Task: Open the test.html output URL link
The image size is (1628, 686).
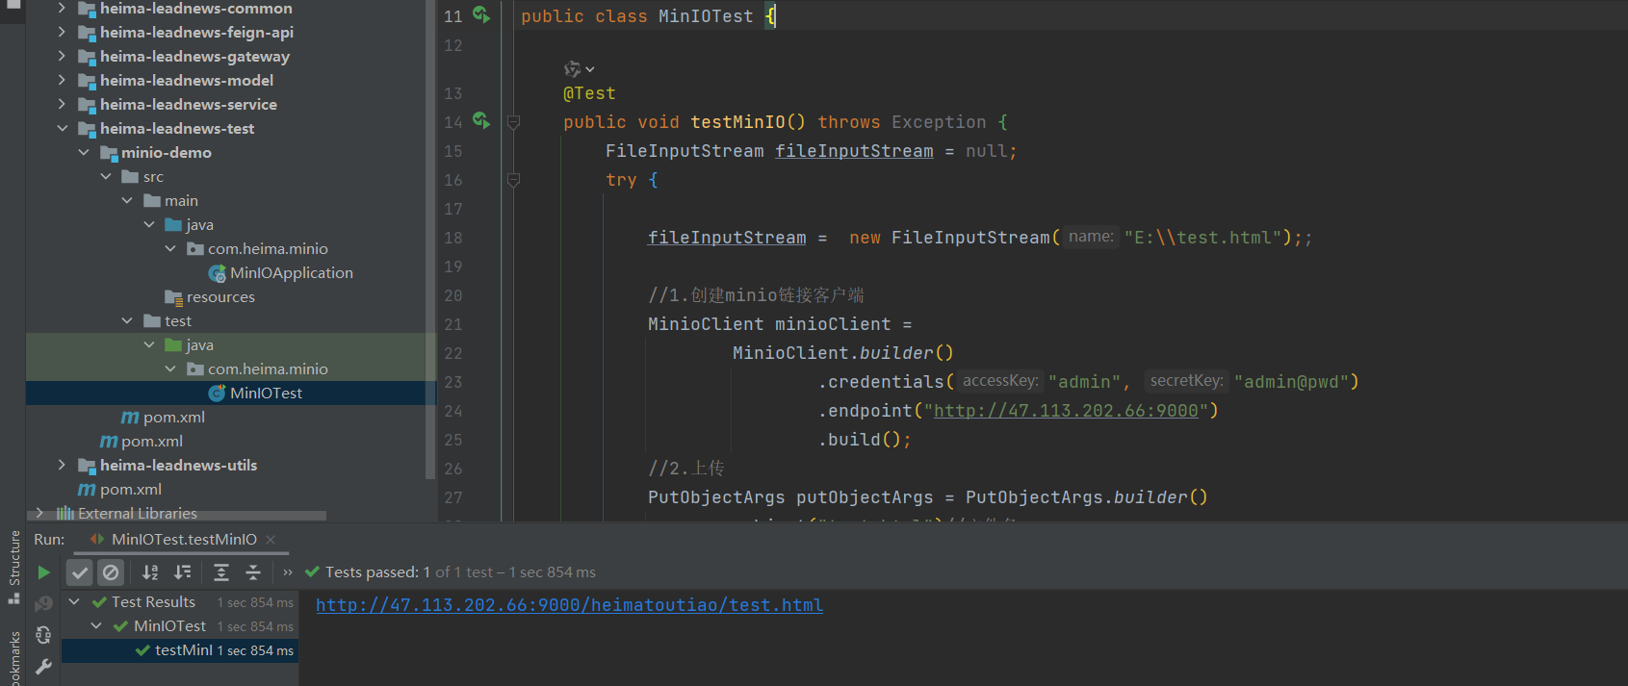Action: 569,605
